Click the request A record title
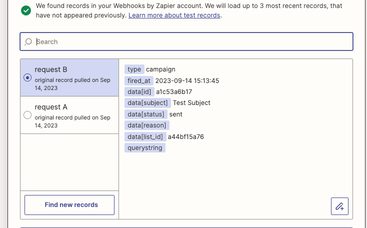Screen dimensions: 367x228 click(x=51, y=107)
